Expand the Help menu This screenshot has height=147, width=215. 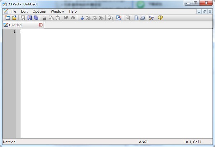[73, 11]
